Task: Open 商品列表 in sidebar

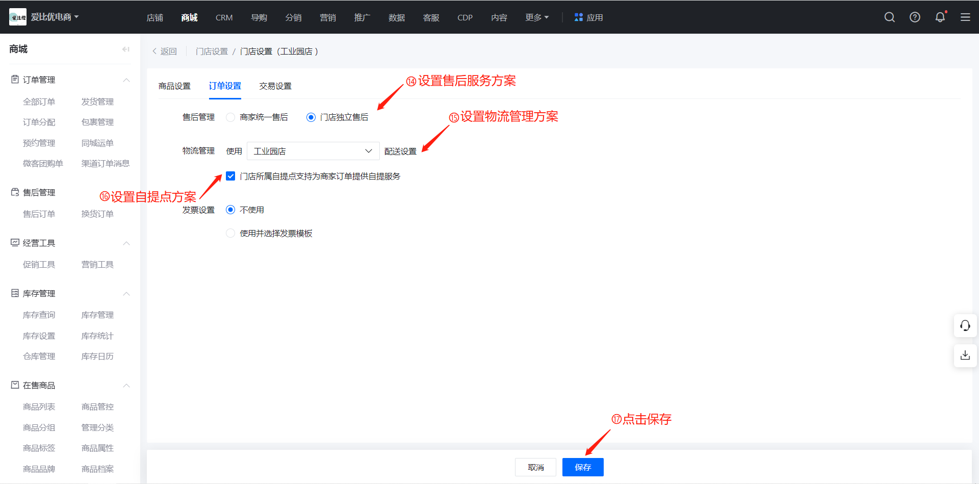Action: pyautogui.click(x=39, y=407)
